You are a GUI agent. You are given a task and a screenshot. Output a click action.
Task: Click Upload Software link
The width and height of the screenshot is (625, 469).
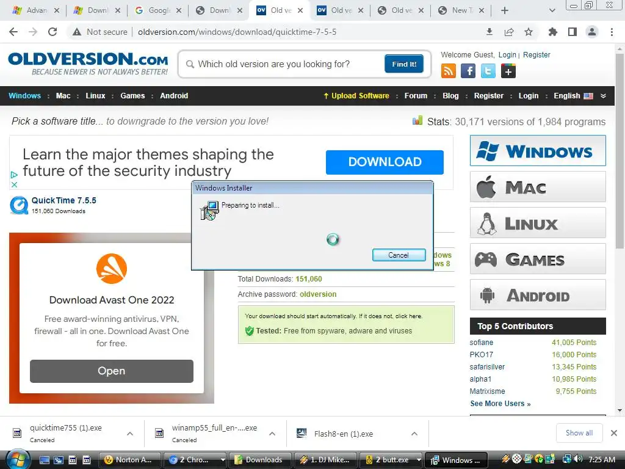356,96
